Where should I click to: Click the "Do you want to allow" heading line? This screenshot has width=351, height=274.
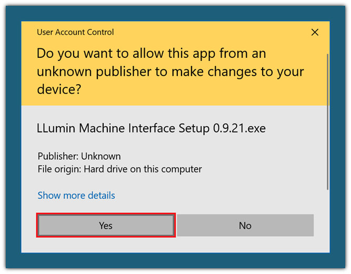(151, 54)
